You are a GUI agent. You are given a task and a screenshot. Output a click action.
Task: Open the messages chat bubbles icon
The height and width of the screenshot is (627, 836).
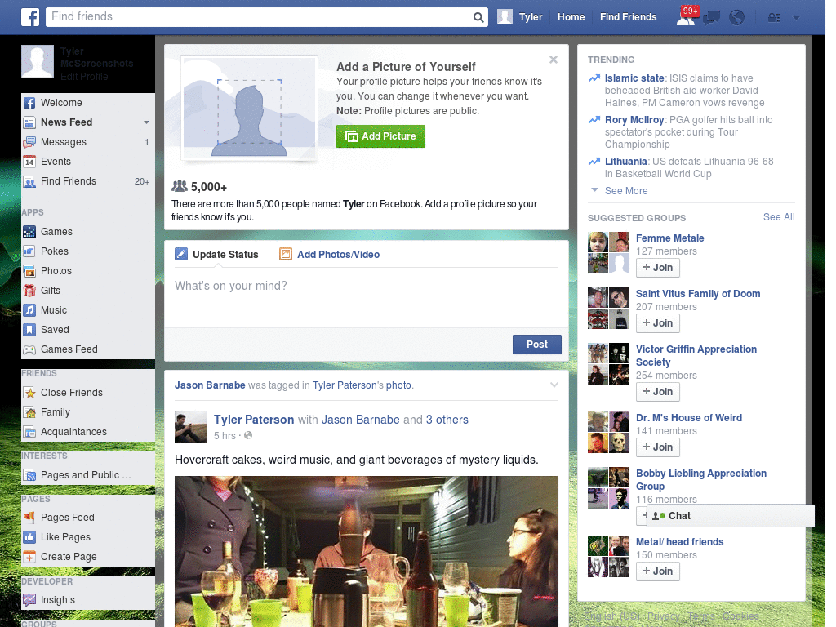point(711,18)
